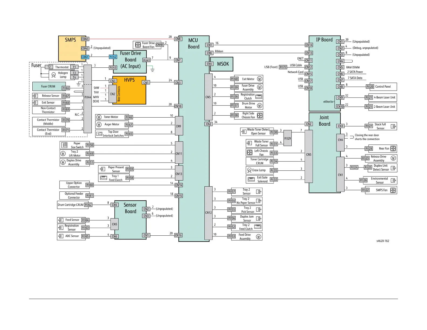Viewport: 427px width, 330px height.
Task: Click the "MSOK" block label
Action: pos(223,64)
